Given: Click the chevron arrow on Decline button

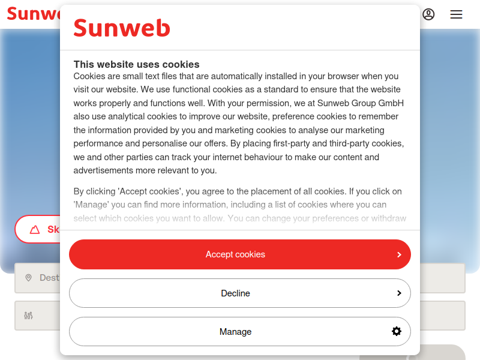Looking at the screenshot, I should [x=399, y=293].
